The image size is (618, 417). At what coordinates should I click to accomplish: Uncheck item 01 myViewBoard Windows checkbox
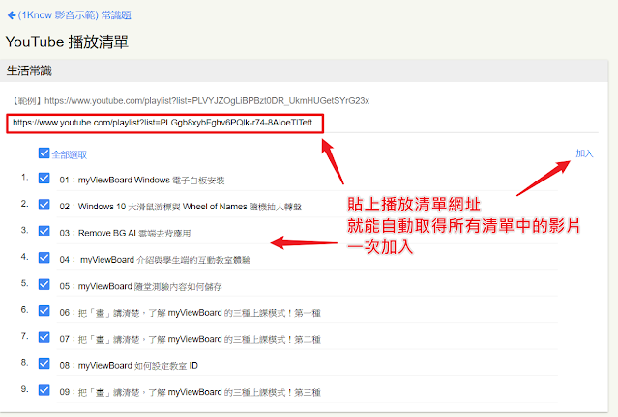click(x=44, y=179)
